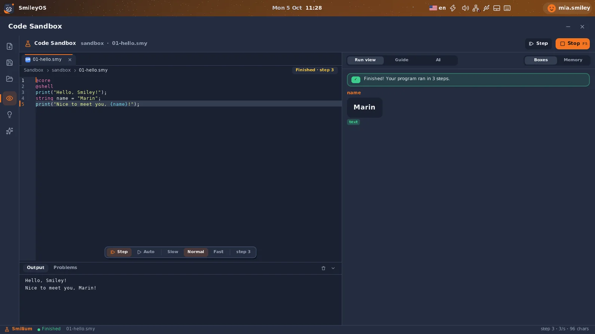Click the plug connection tray icon
Viewport: 595px width, 334px height.
click(486, 8)
